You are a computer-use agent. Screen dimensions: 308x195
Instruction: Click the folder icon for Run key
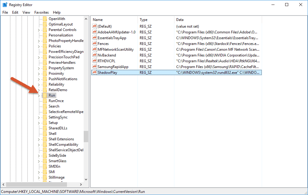point(45,95)
